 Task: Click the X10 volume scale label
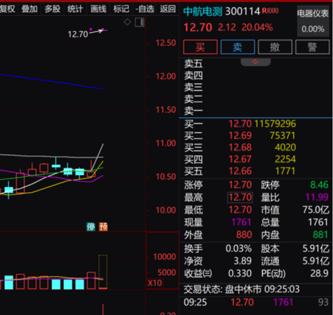(x=154, y=283)
